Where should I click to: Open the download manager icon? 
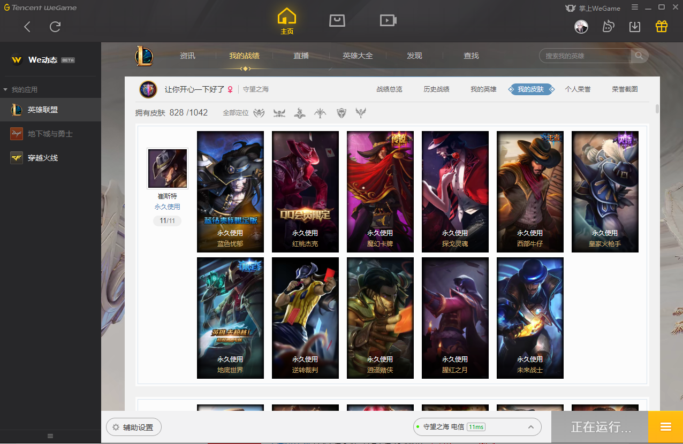(635, 26)
